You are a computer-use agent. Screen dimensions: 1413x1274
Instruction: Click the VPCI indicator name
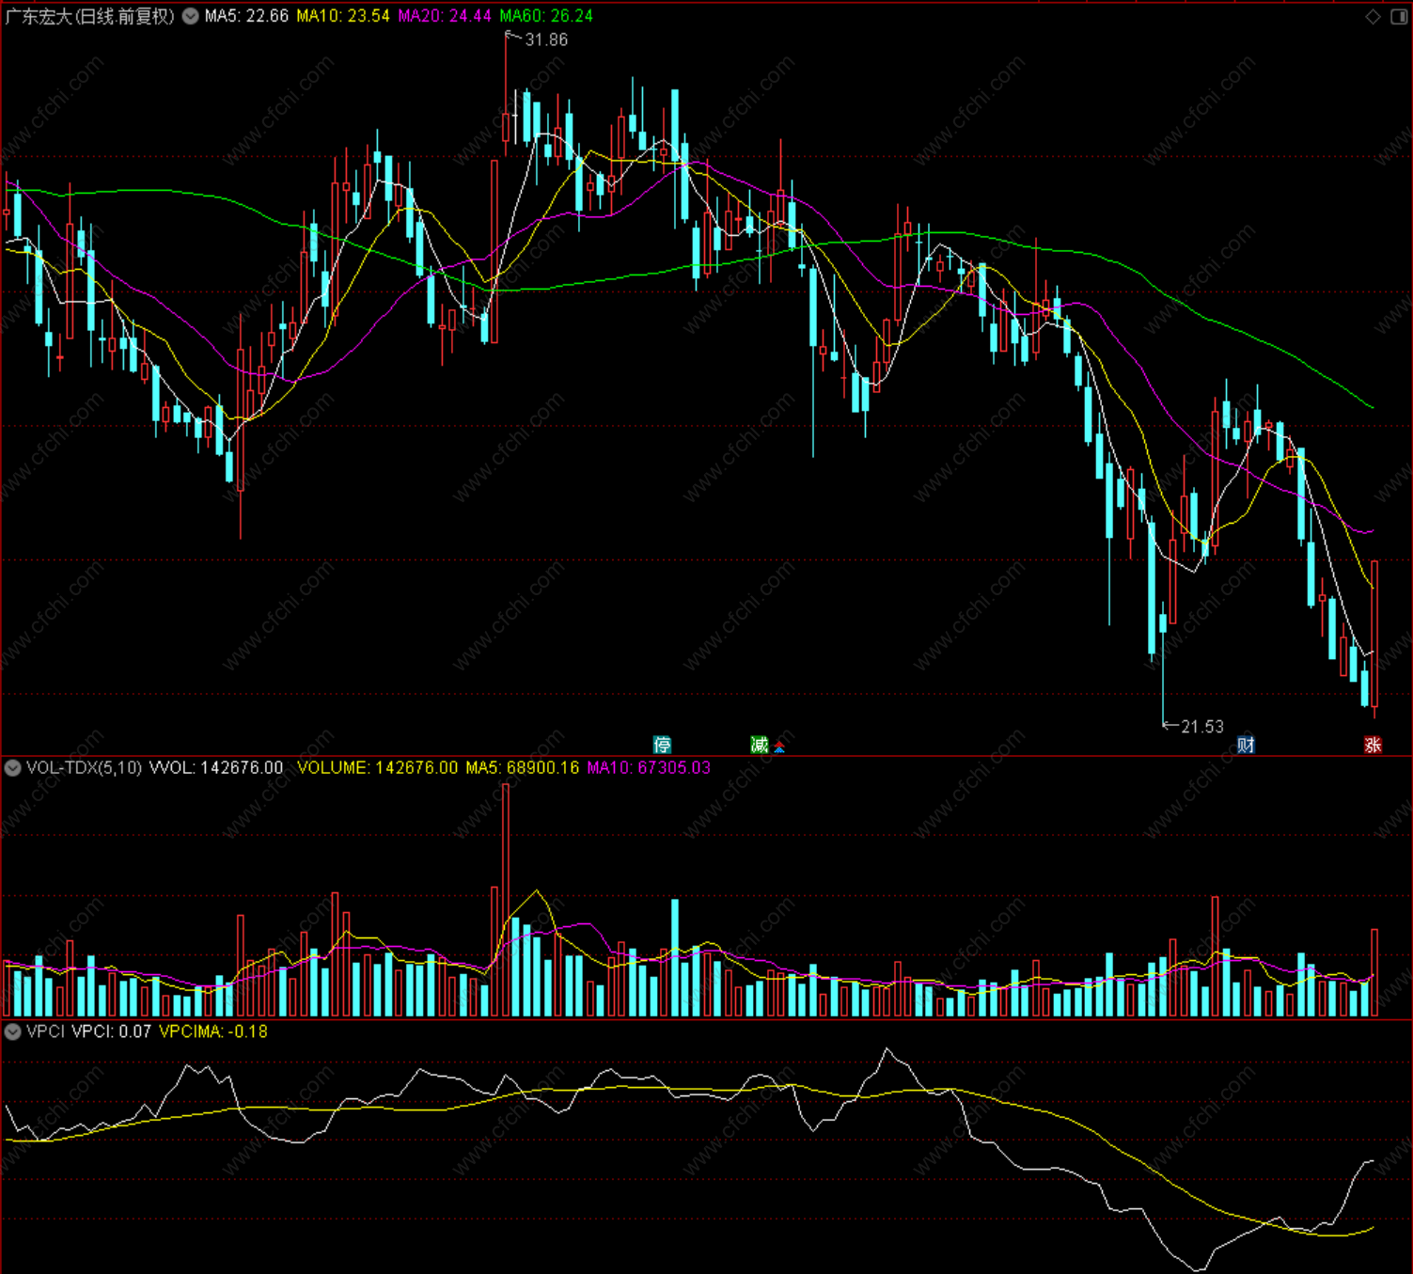coord(45,1031)
